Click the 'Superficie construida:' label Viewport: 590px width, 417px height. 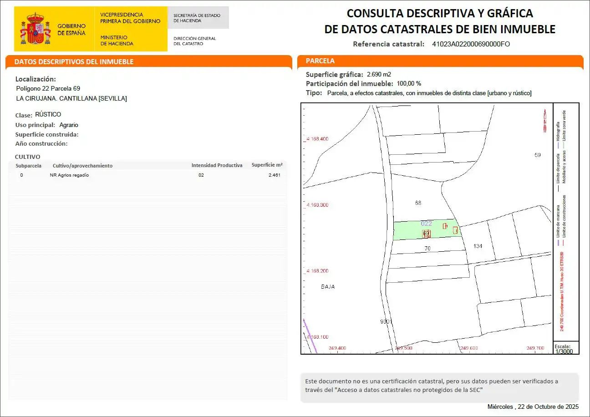coord(47,134)
